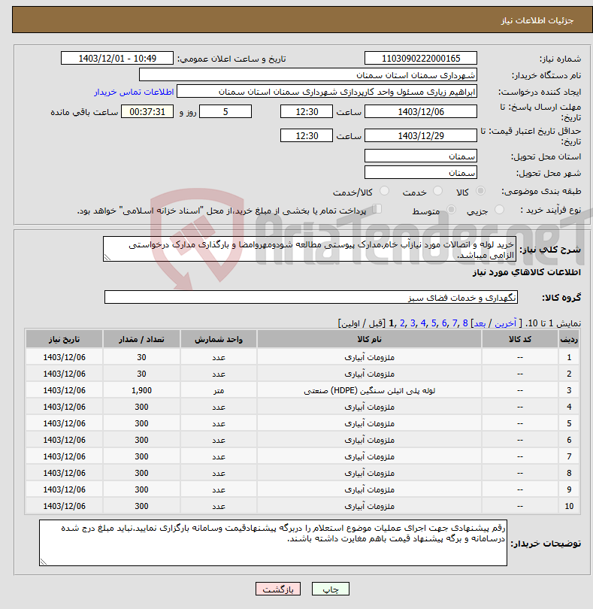593x609 pixels.
Task: Select the کالا radio button
Action: [481, 191]
